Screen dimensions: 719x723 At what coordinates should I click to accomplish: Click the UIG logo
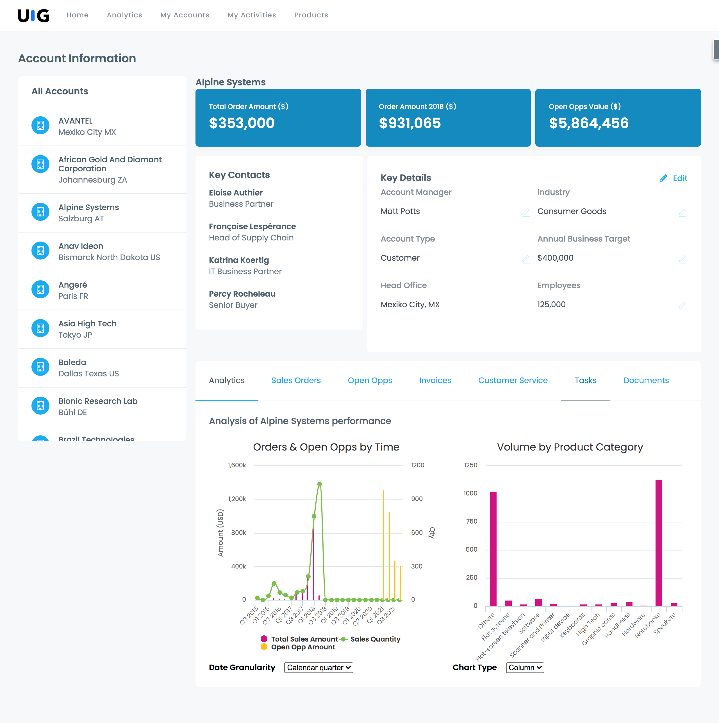[33, 15]
